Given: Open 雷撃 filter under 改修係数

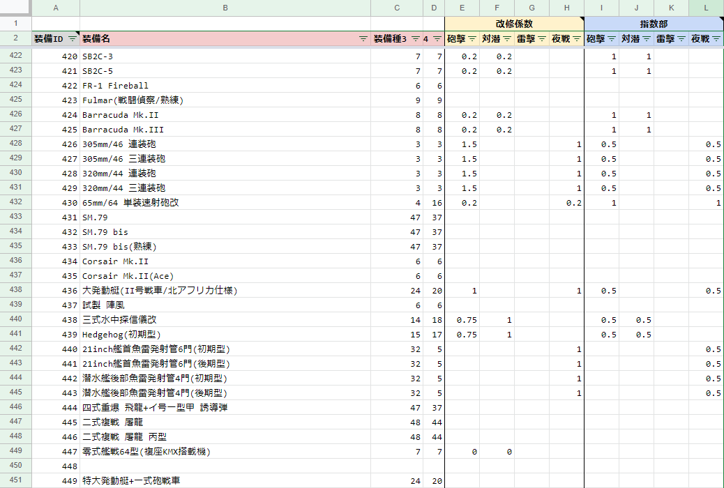Looking at the screenshot, I should [x=542, y=39].
